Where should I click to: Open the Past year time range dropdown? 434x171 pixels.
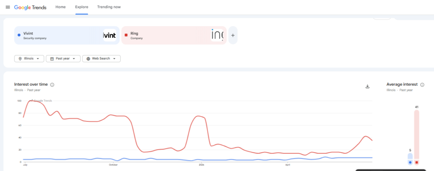[x=63, y=59]
